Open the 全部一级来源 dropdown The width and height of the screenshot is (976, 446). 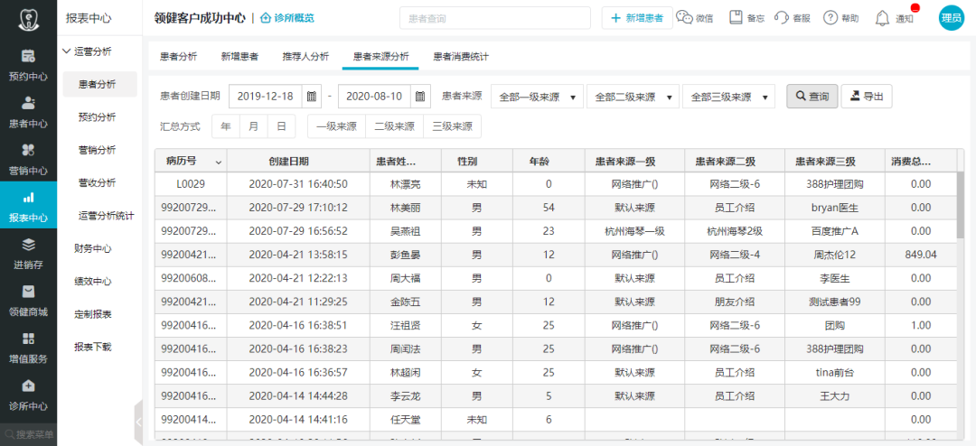pyautogui.click(x=537, y=97)
